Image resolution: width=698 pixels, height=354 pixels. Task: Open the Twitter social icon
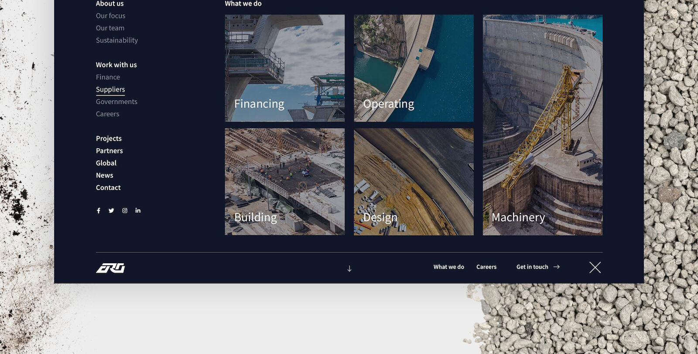111,211
